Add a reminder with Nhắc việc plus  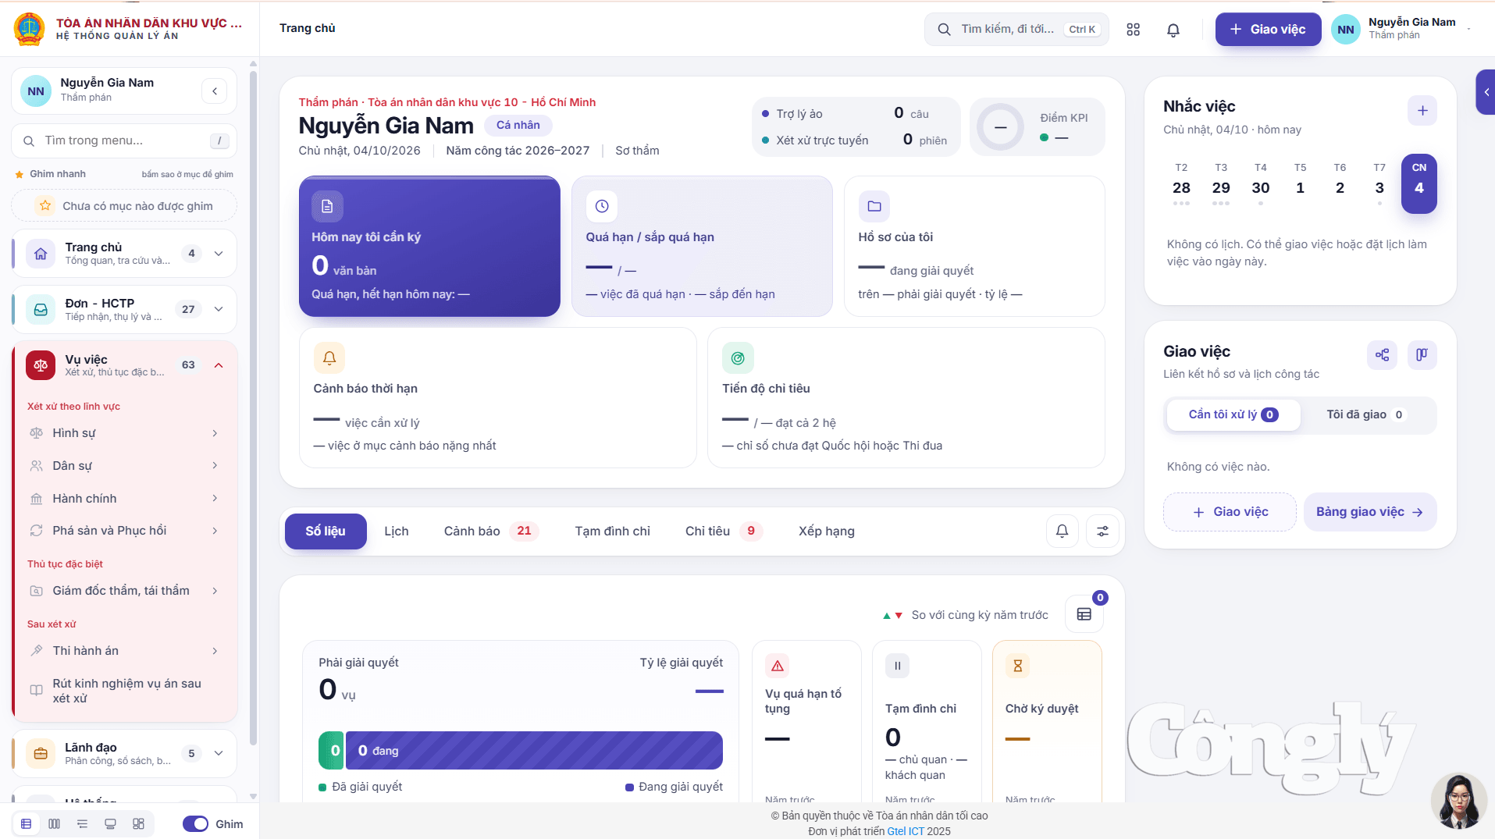pos(1422,111)
